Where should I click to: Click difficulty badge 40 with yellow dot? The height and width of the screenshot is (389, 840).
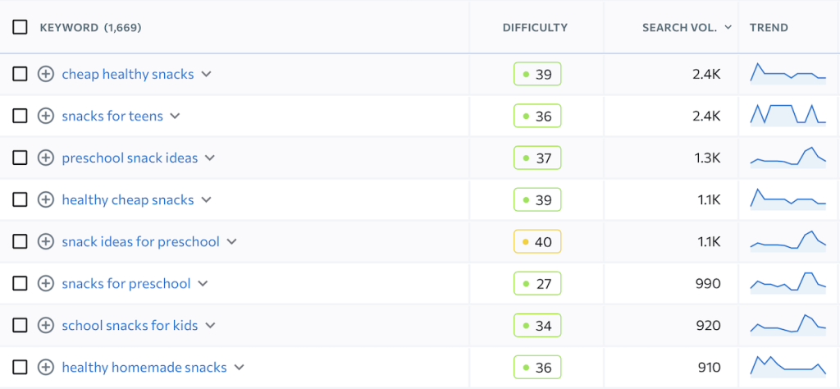[x=537, y=241]
